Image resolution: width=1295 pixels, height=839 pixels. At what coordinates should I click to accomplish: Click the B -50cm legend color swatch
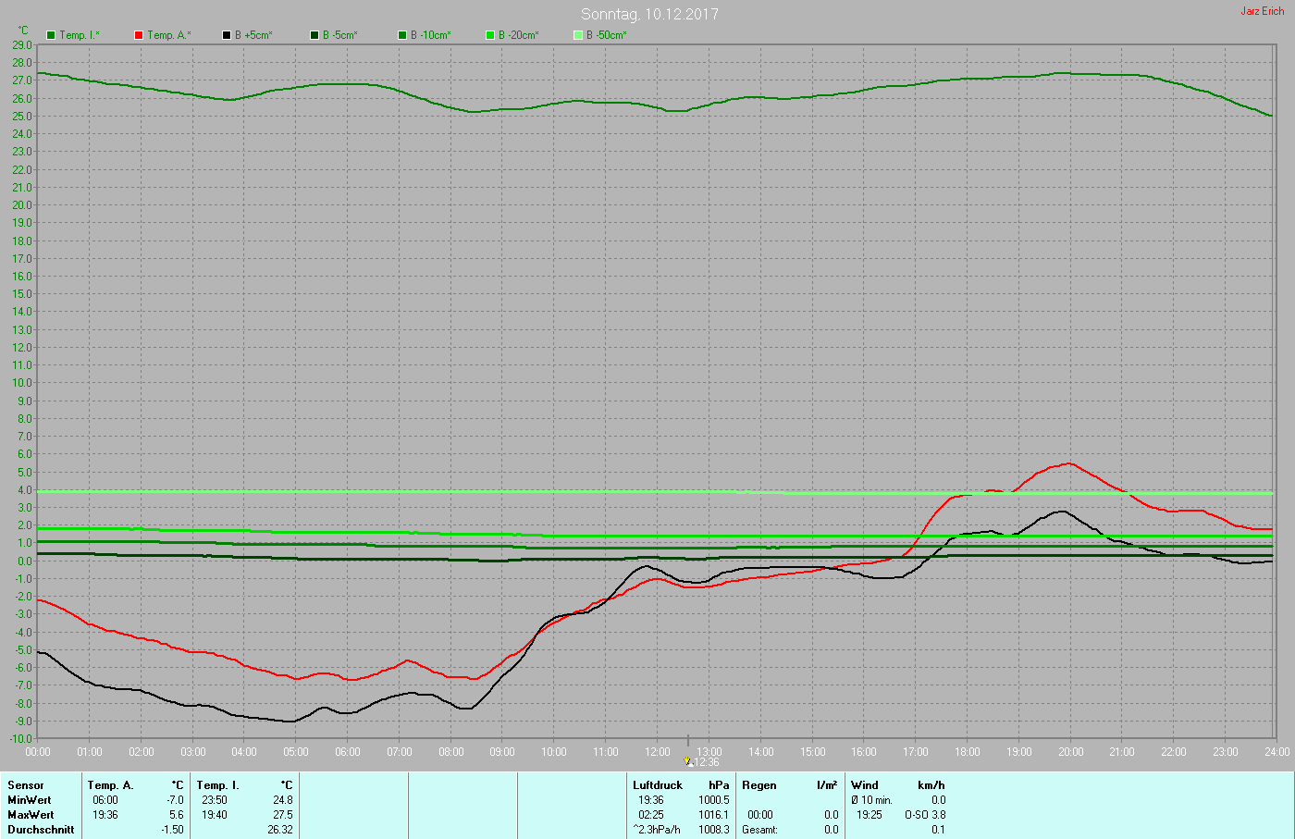pyautogui.click(x=578, y=35)
